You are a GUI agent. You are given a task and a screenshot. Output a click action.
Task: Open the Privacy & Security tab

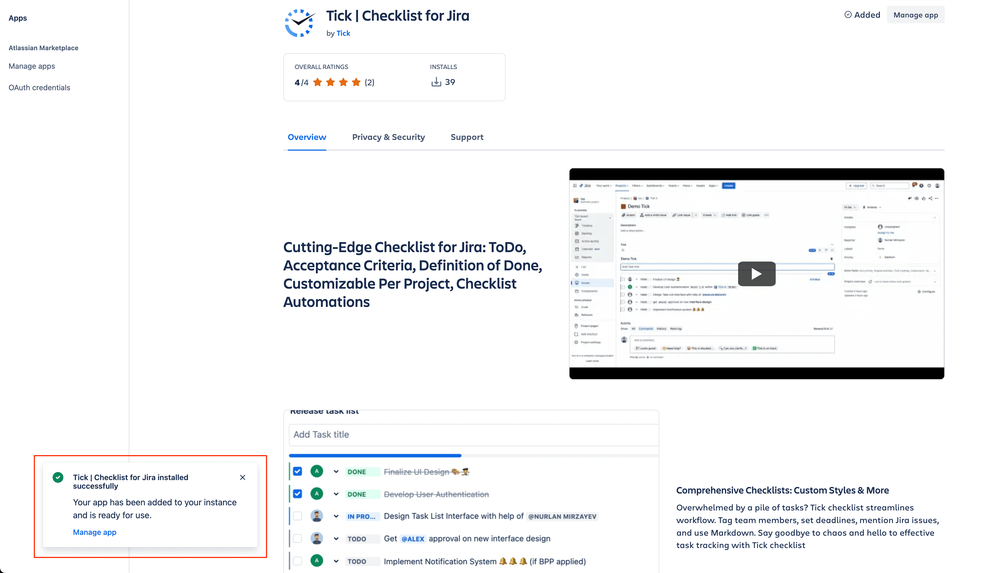tap(389, 137)
